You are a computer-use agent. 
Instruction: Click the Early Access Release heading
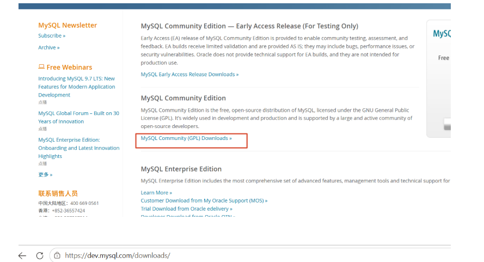tap(249, 26)
